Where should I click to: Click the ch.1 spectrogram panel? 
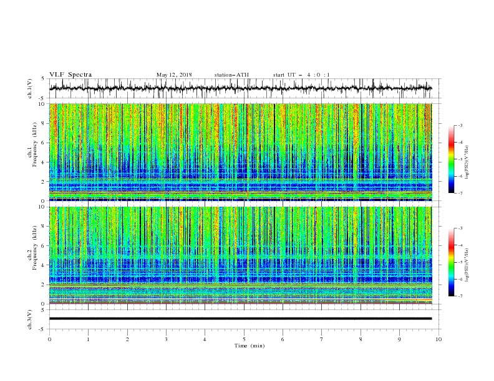pyautogui.click(x=241, y=152)
